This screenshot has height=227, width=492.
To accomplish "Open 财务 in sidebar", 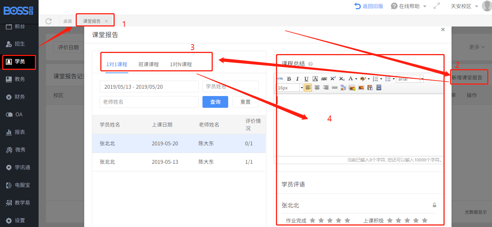I will click(19, 97).
